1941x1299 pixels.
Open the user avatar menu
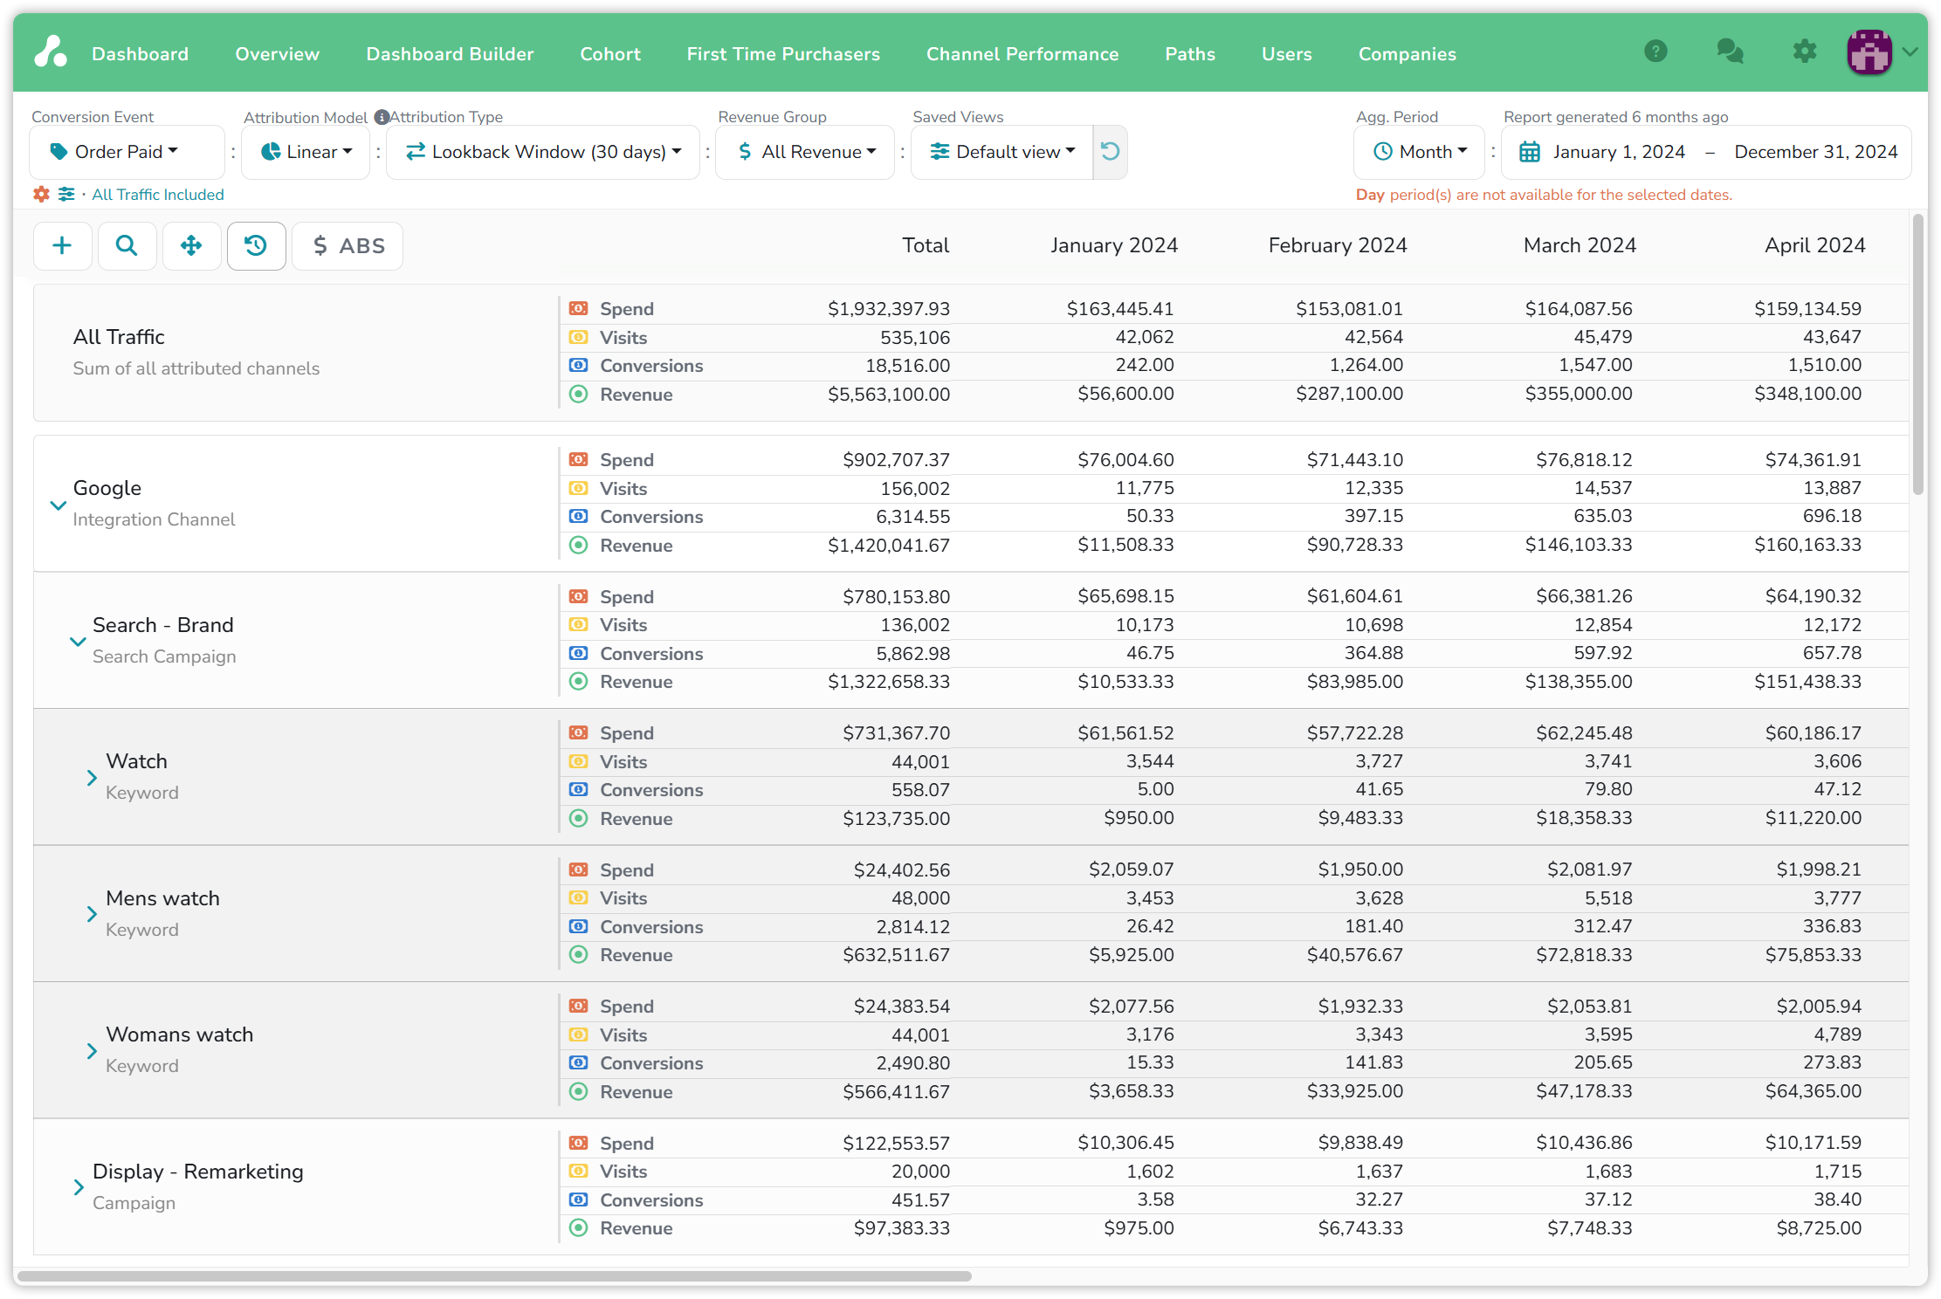pos(1870,52)
